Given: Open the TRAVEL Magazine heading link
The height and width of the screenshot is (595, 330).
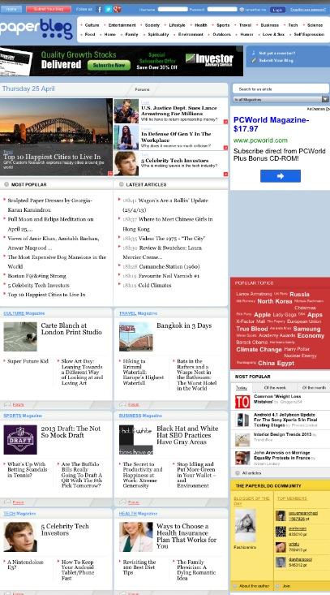Looking at the screenshot, I should click(x=138, y=313).
